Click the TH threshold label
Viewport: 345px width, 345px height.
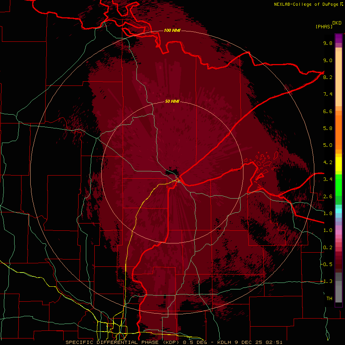click(x=329, y=299)
